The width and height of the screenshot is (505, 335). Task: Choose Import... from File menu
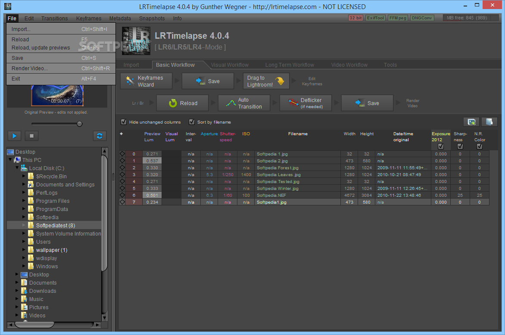tap(61, 29)
